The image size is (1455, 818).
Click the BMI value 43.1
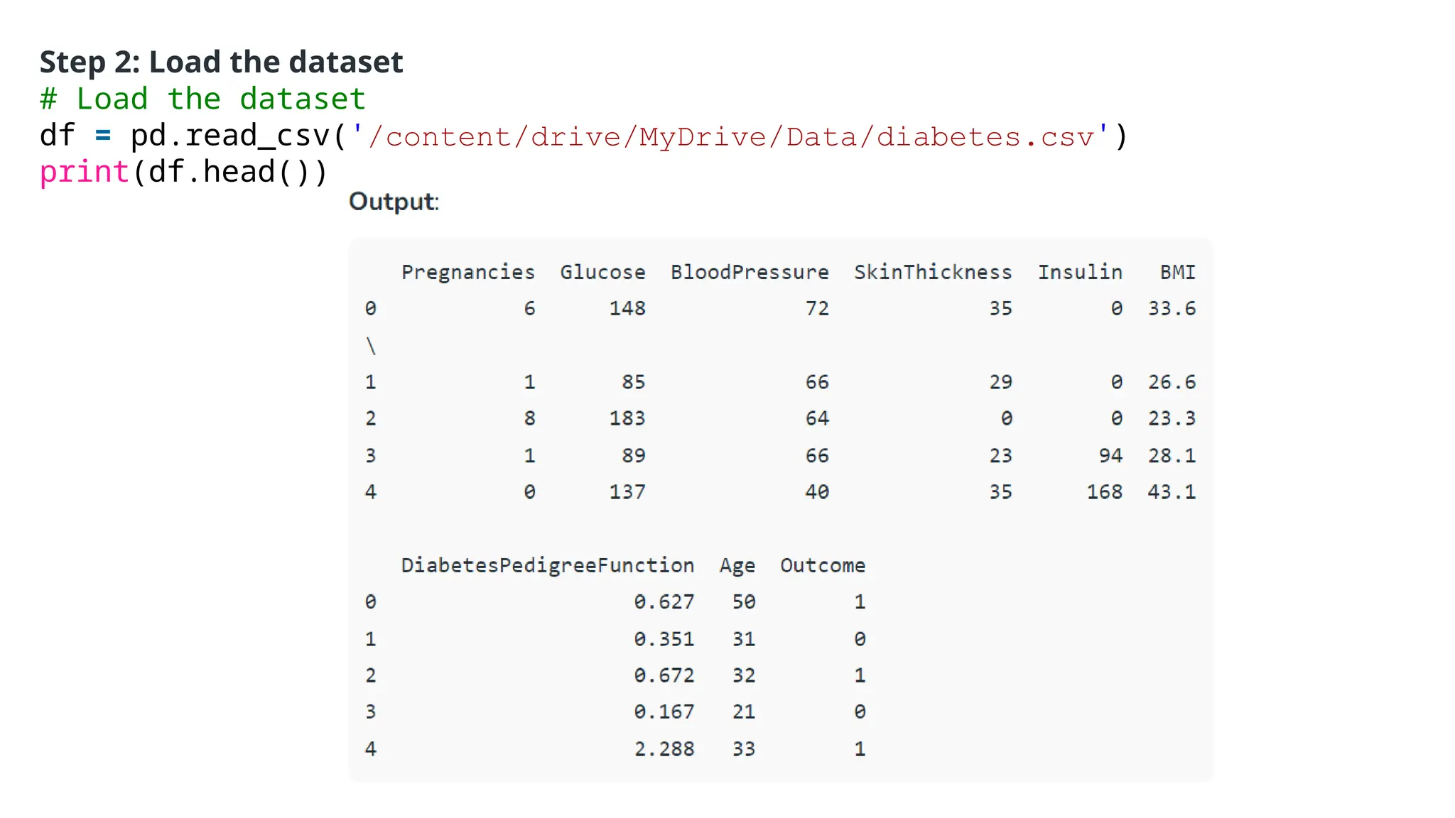(x=1172, y=492)
